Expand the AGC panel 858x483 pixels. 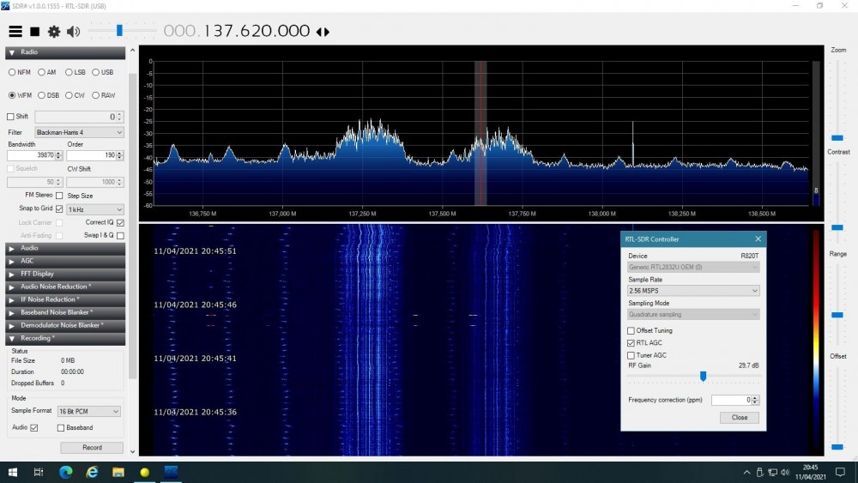(65, 261)
